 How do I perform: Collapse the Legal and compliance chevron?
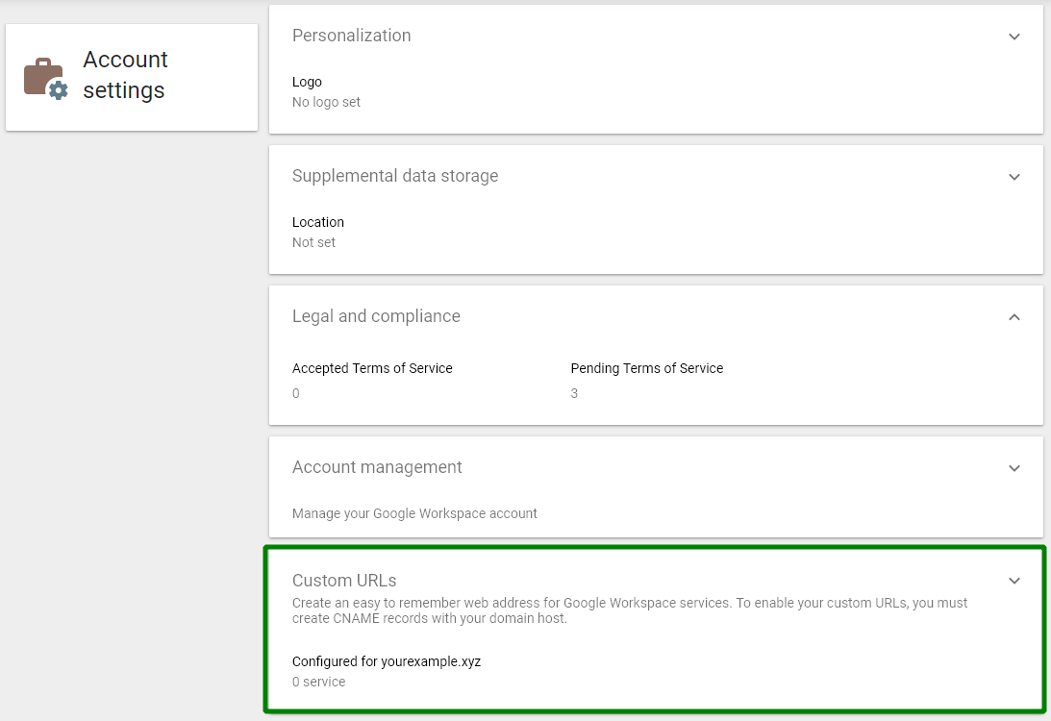point(1013,317)
